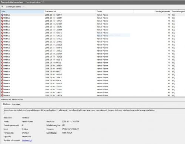Click the critical icon on the 05. 13. 21:15:04 row
The height and width of the screenshot is (144, 185).
coord(2,24)
